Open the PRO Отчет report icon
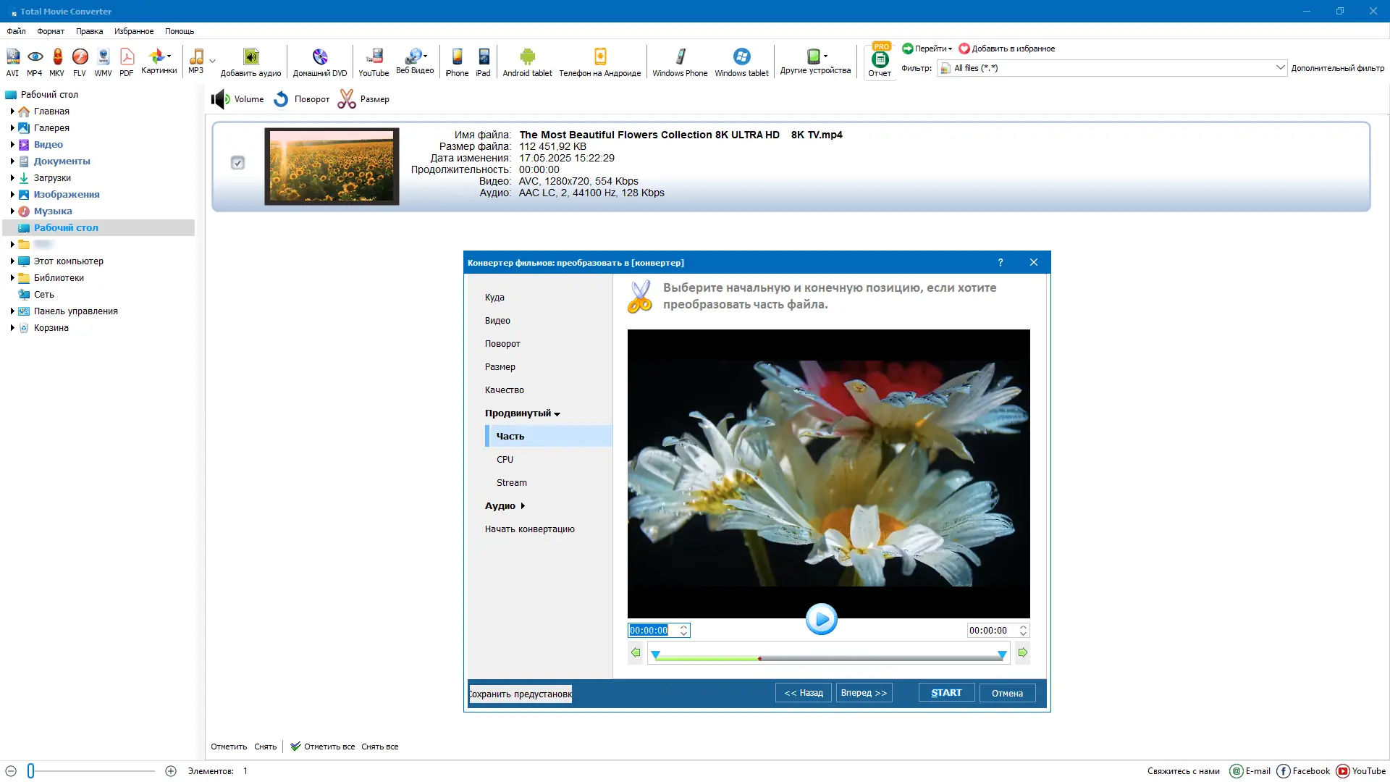Viewport: 1390px width, 782px height. coord(880,61)
